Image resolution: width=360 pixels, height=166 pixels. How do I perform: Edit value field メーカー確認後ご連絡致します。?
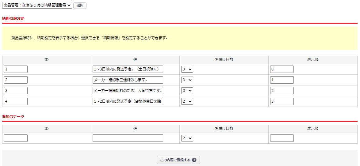click(128, 80)
